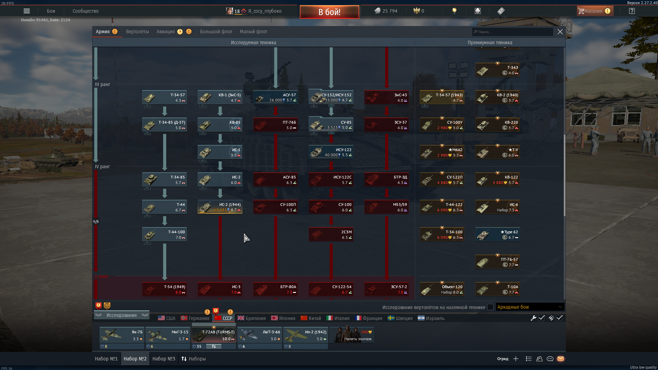Select the США nation tab

pyautogui.click(x=167, y=318)
